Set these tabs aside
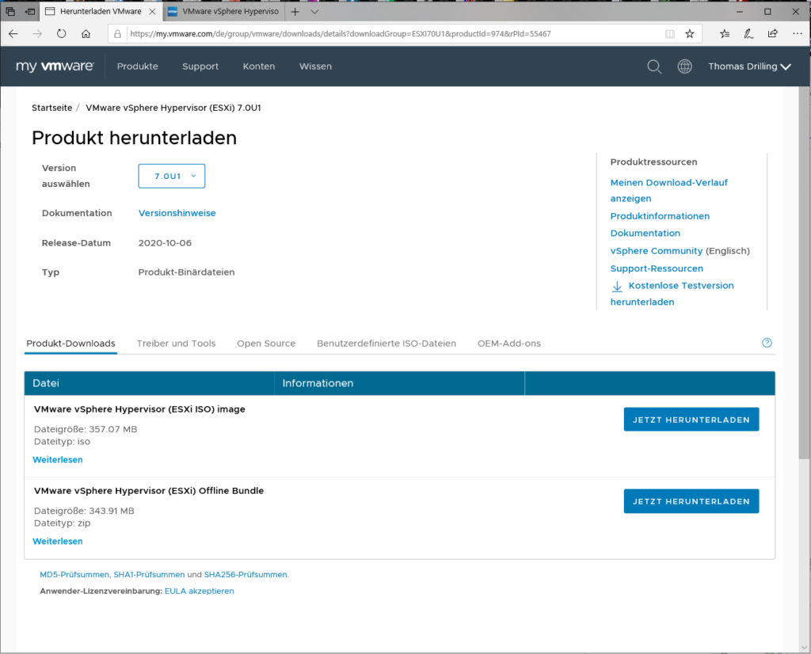The width and height of the screenshot is (811, 654). [x=31, y=11]
